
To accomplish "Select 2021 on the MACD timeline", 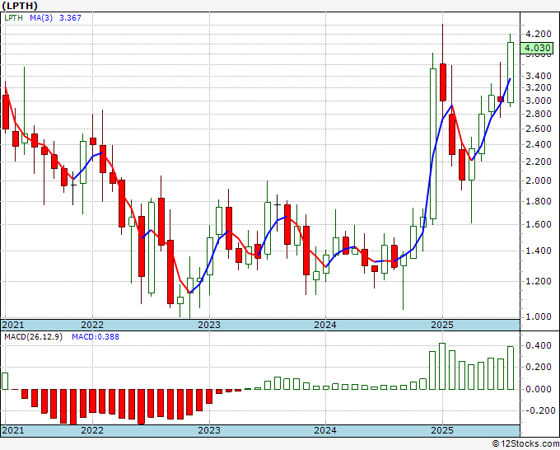I will pyautogui.click(x=13, y=430).
